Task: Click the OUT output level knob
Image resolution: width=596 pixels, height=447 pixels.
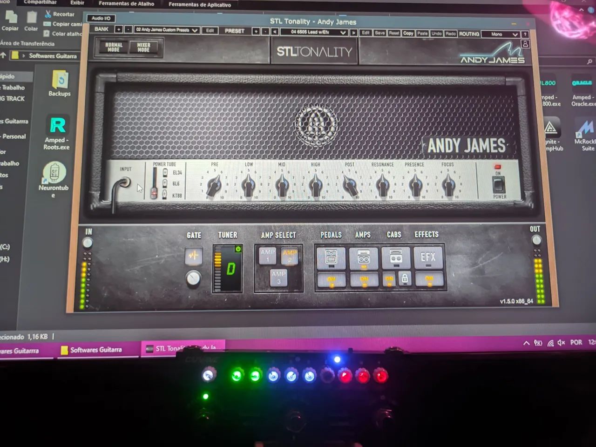Action: [536, 240]
